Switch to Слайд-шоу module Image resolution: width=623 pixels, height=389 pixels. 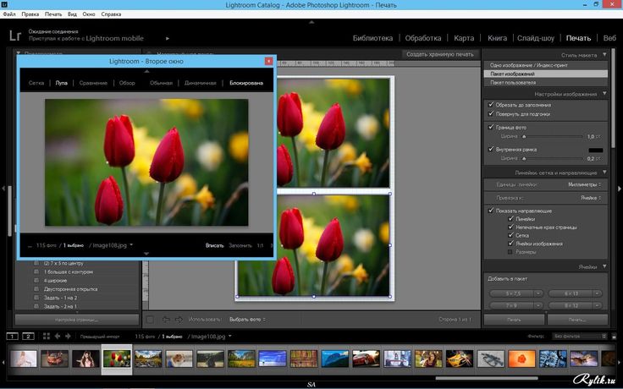536,38
